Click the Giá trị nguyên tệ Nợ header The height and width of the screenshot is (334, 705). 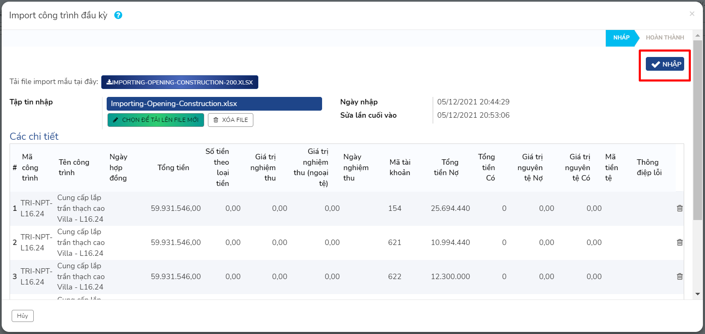point(530,167)
